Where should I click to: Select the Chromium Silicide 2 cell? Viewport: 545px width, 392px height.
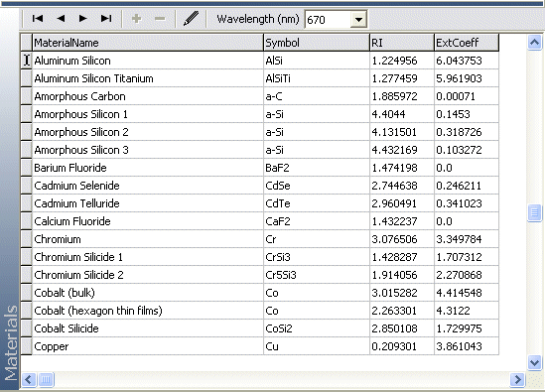[x=148, y=275]
